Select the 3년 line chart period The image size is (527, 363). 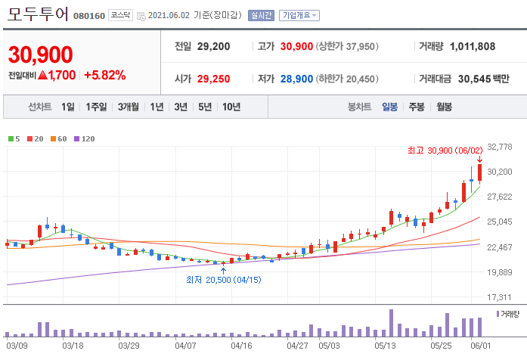[x=181, y=107]
